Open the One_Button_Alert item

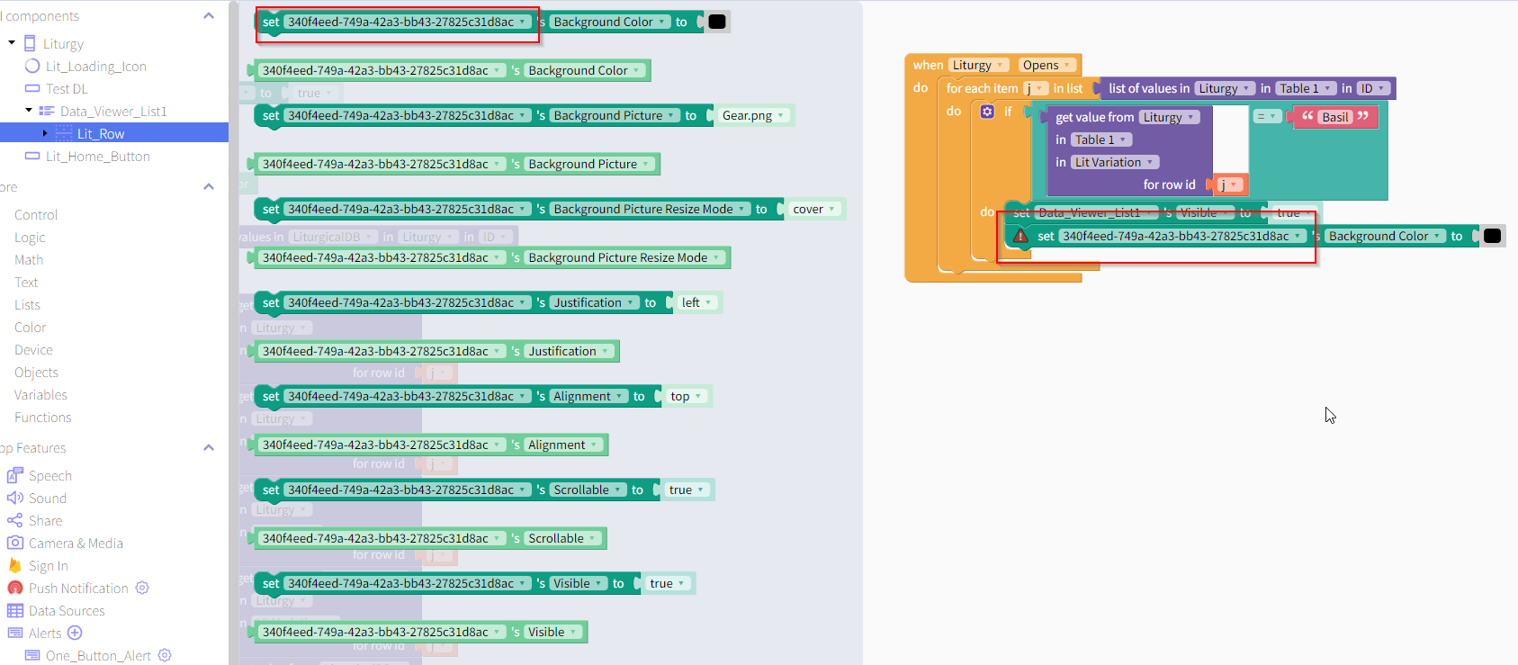pos(98,655)
